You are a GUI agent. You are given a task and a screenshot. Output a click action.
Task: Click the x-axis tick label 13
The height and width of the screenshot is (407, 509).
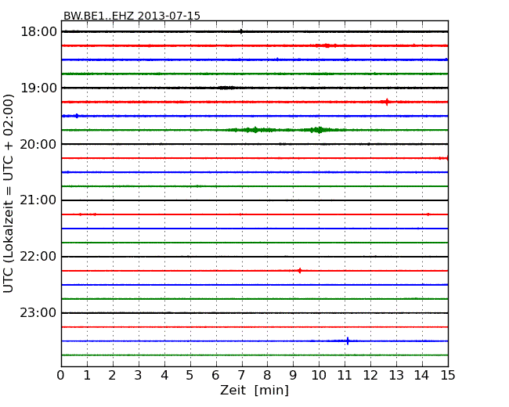pyautogui.click(x=396, y=376)
